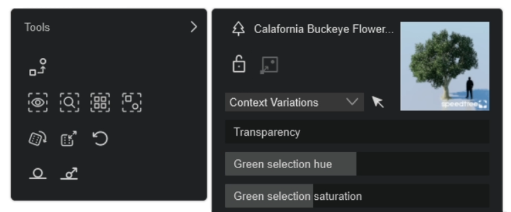Screen dimensions: 511x212
Task: Click the cursor arrow pick icon
Action: point(378,102)
